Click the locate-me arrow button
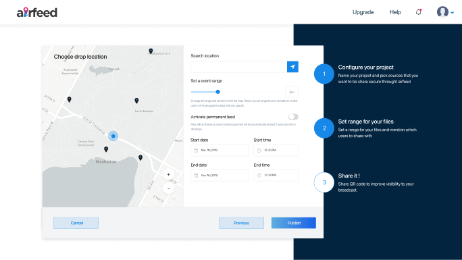 point(292,67)
